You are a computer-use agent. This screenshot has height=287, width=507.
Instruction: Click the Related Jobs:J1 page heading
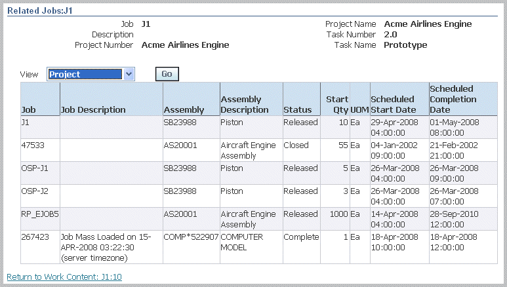coord(40,10)
